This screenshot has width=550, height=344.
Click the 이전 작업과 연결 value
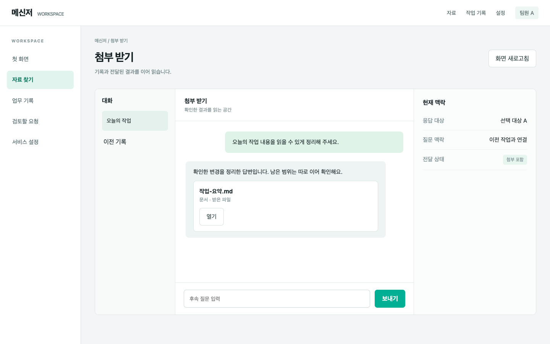click(508, 140)
